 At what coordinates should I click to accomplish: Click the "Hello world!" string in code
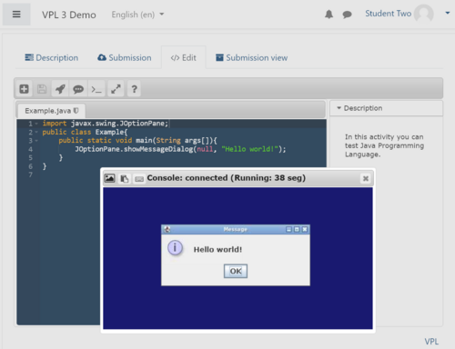pos(250,149)
